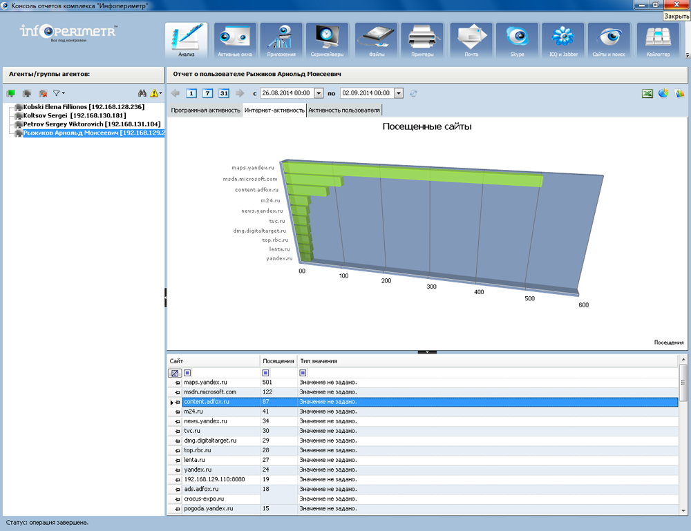691x531 pixels.
Task: Open the Skype monitoring section
Action: pos(517,40)
